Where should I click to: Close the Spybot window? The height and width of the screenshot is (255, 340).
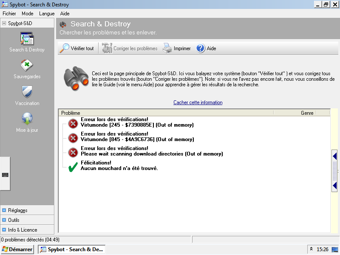pyautogui.click(x=334, y=5)
